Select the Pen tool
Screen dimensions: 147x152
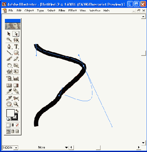point(9,47)
